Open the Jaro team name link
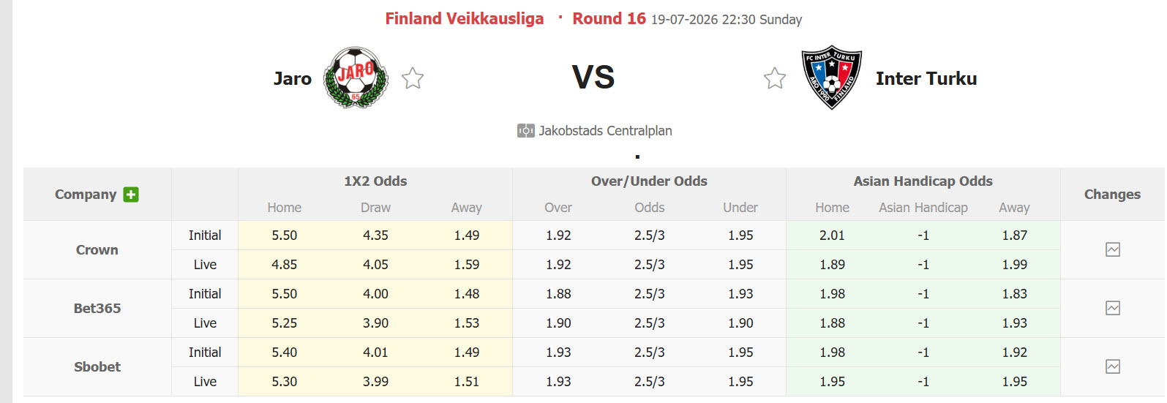The image size is (1167, 403). point(293,78)
